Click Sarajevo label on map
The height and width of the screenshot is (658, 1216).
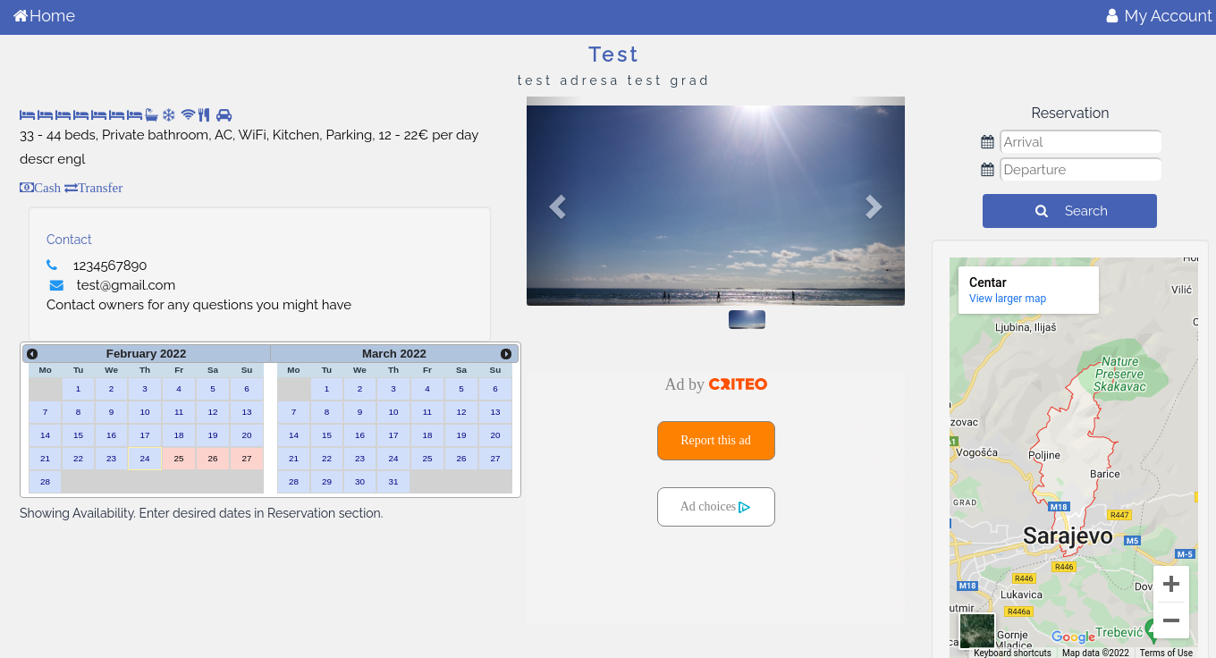tap(1068, 536)
